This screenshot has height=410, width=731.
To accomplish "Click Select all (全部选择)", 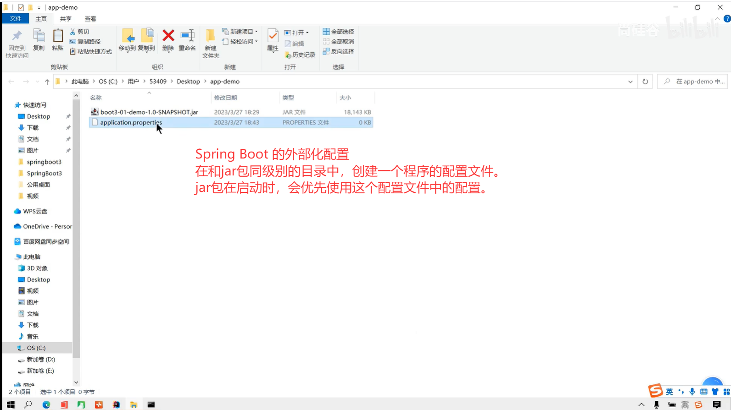I will click(x=339, y=32).
